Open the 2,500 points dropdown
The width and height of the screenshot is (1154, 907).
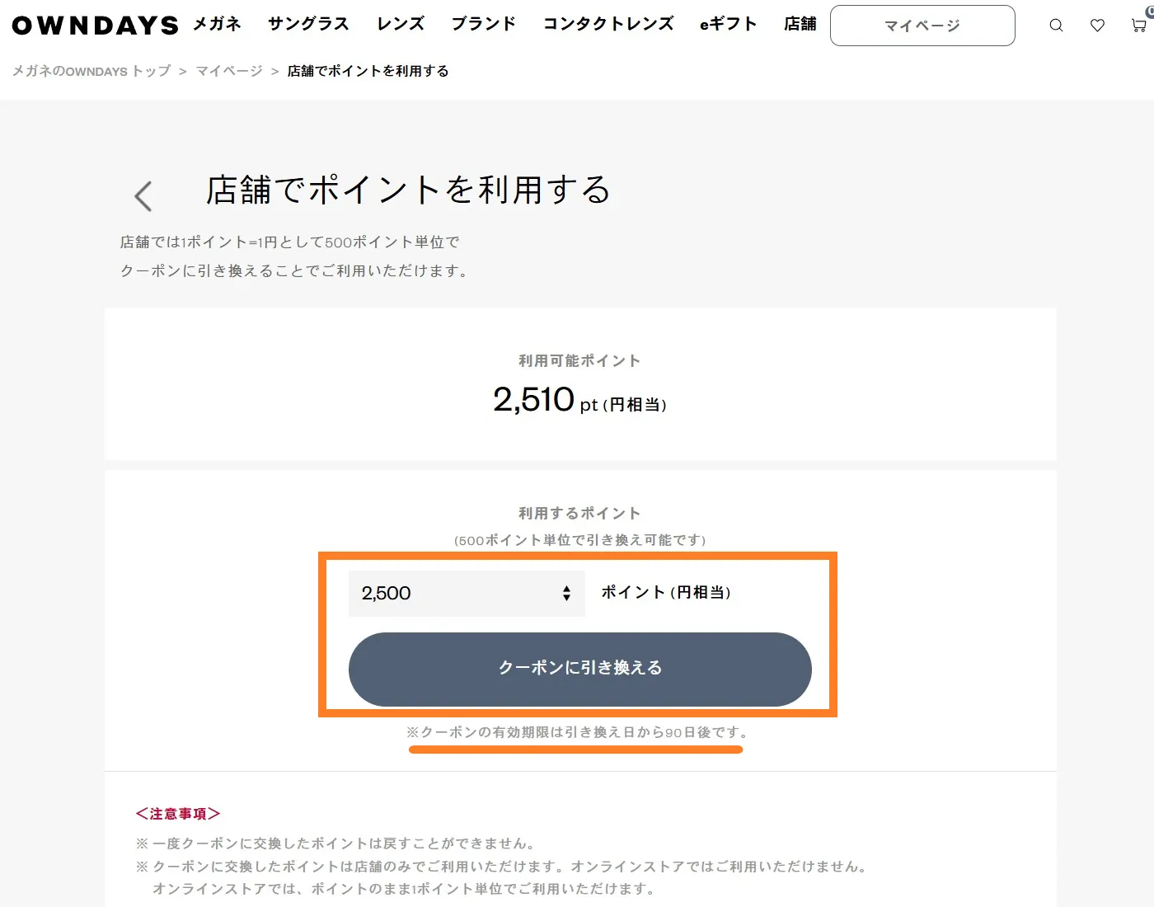coord(467,594)
